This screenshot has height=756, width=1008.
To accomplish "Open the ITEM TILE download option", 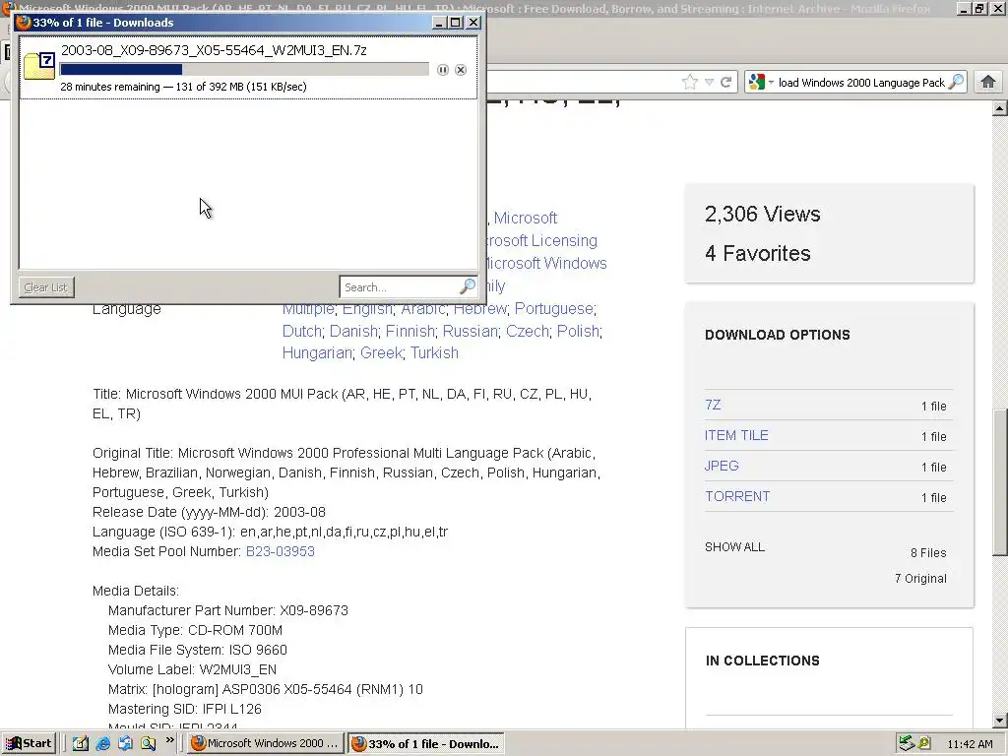I will point(736,435).
